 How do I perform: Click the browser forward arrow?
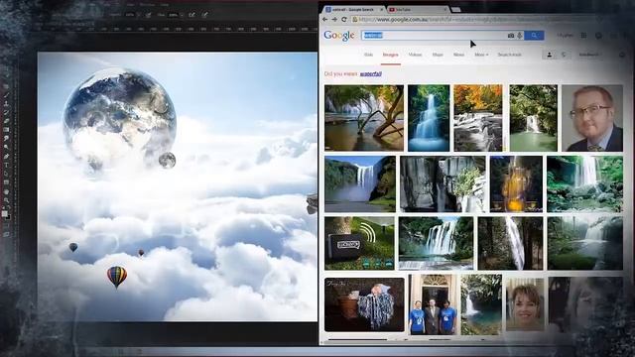334,19
